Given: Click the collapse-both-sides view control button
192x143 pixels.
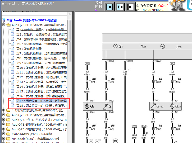Looking at the screenshot, I should [x=120, y=7].
